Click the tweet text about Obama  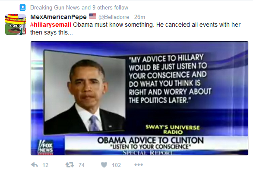135,28
